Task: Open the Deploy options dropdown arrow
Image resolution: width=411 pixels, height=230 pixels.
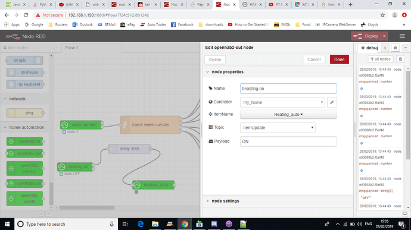Action: coord(384,36)
